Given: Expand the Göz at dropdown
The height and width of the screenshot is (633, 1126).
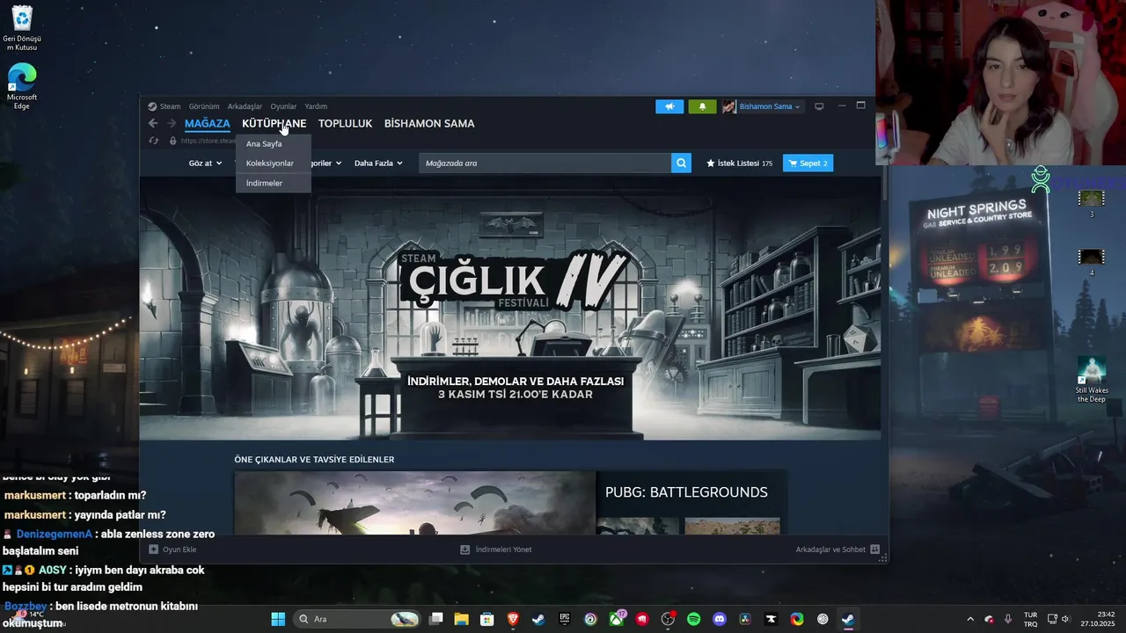Looking at the screenshot, I should pyautogui.click(x=203, y=163).
